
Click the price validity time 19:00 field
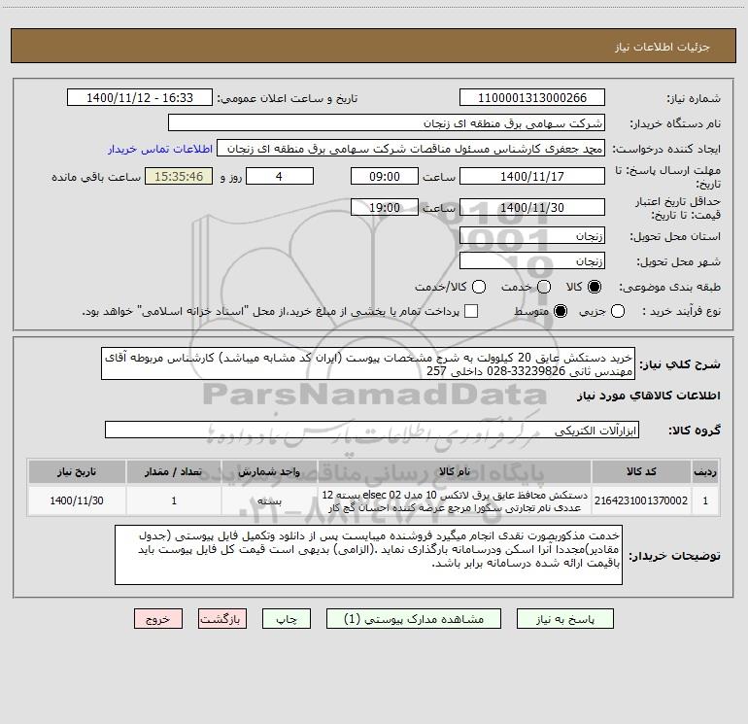385,208
